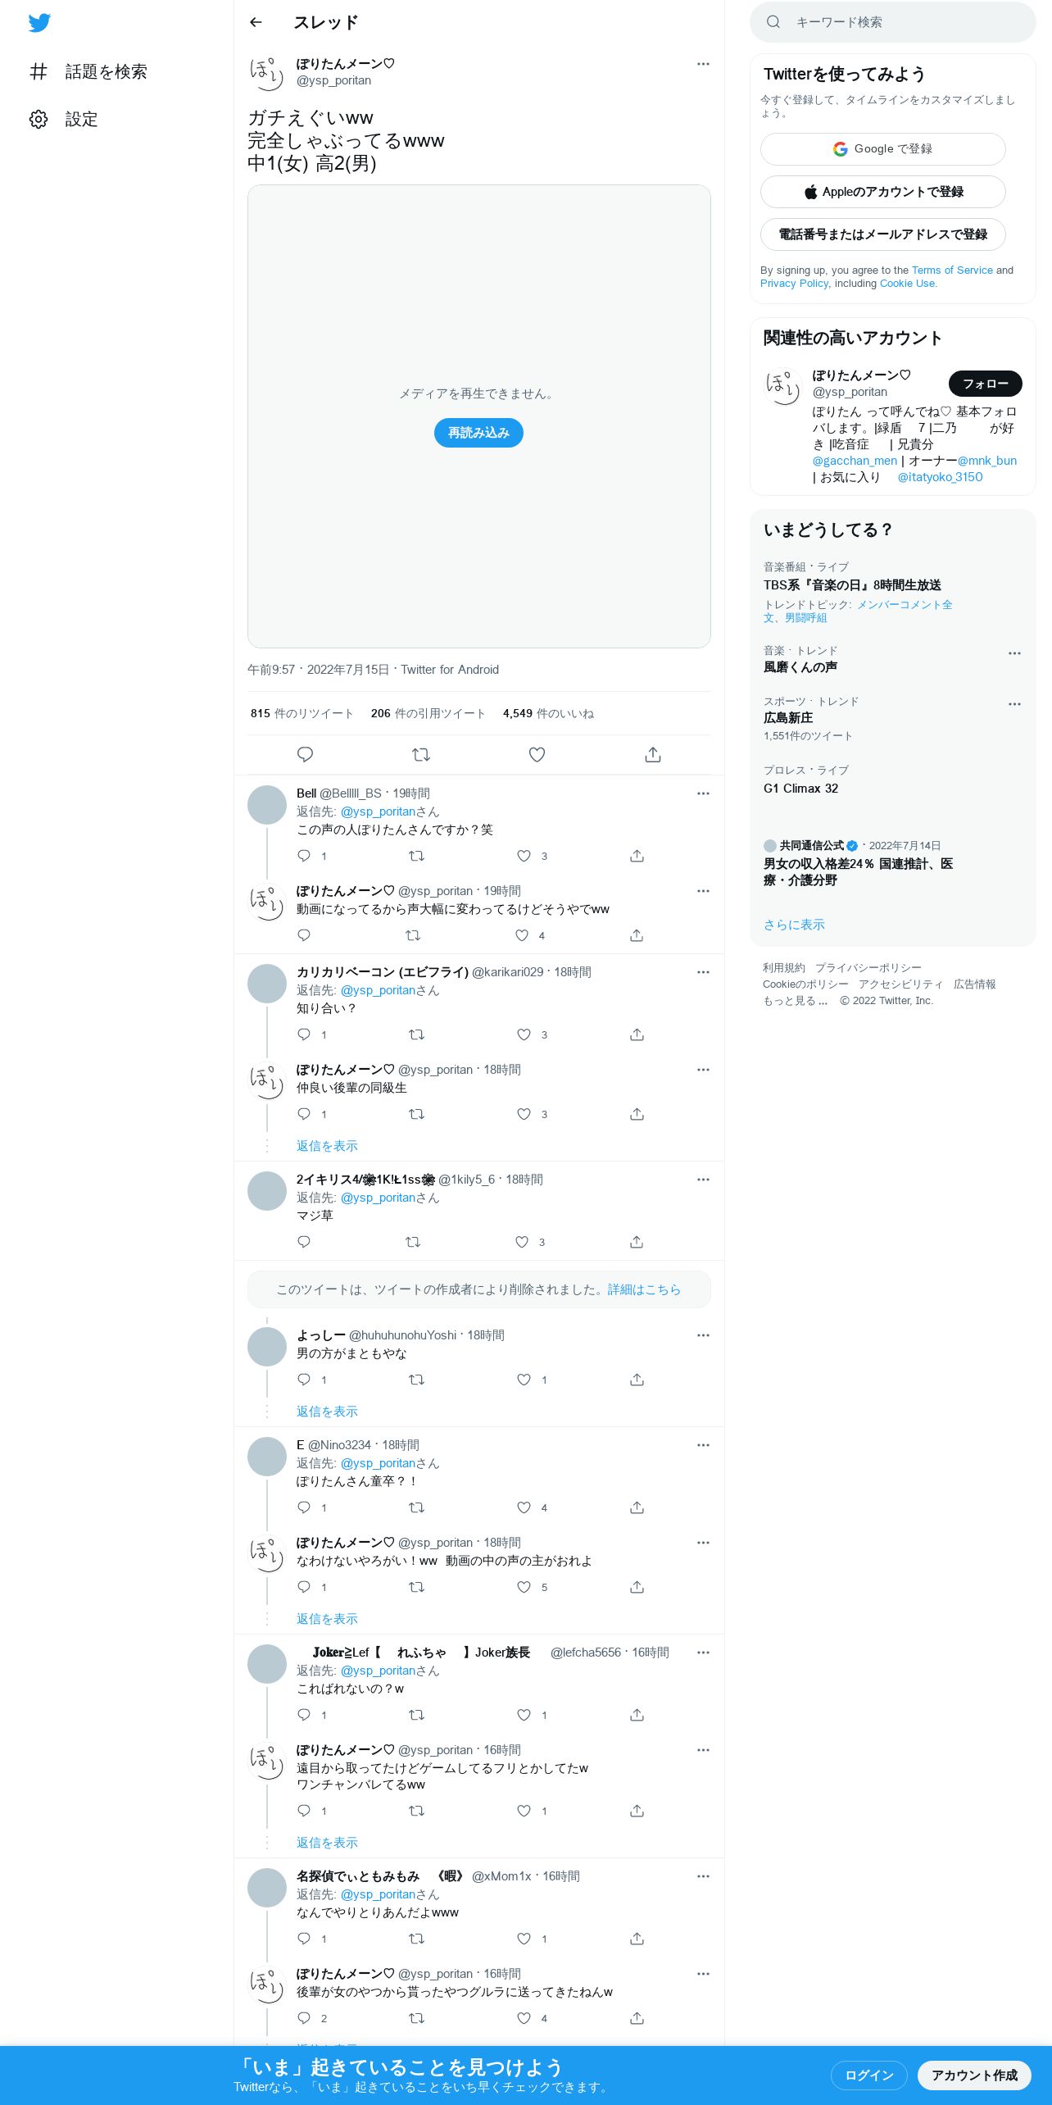Open more options for 風磨くんの声 trend
Image resolution: width=1052 pixels, height=2105 pixels.
coord(1014,653)
